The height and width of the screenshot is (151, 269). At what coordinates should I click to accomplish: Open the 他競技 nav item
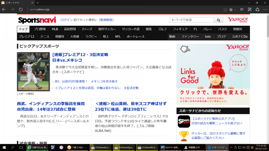(238, 29)
